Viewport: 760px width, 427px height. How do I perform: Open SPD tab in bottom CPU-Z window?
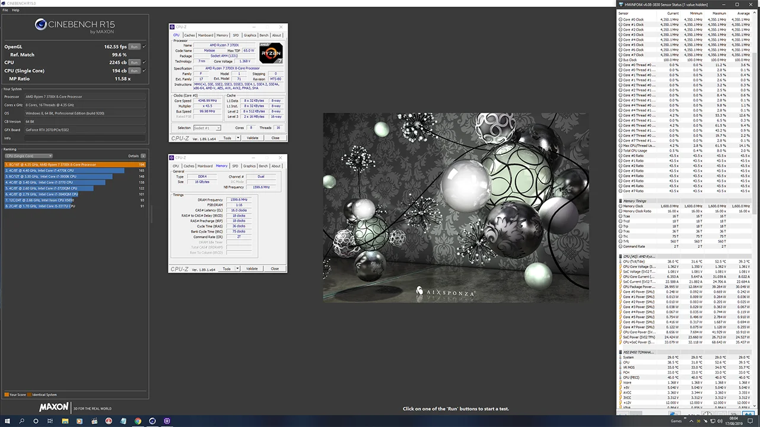point(236,166)
